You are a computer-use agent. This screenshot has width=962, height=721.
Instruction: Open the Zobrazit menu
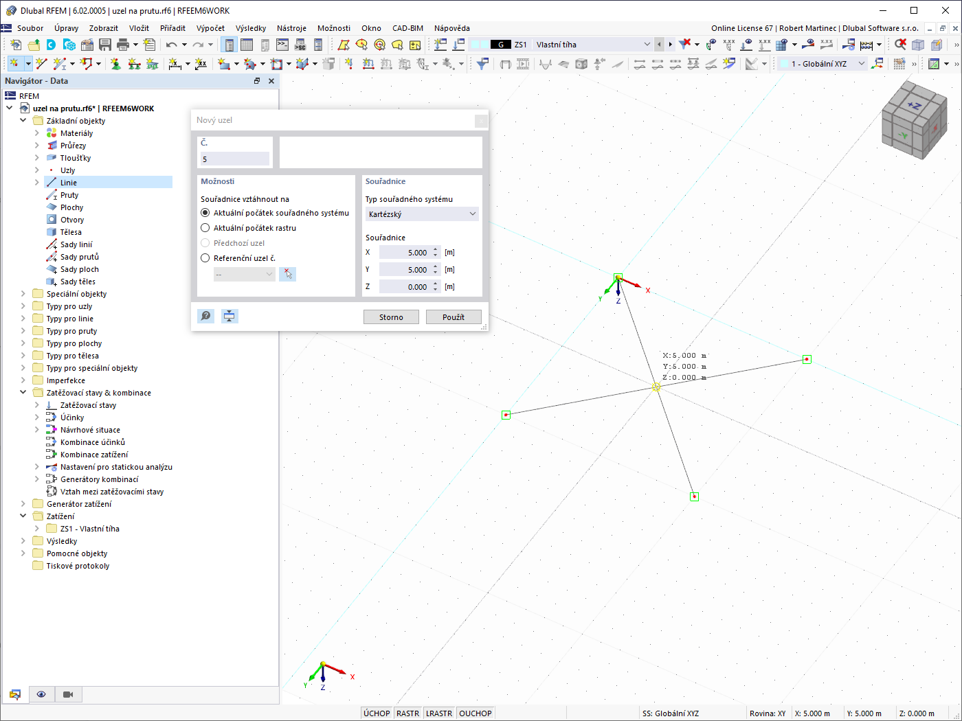(x=104, y=28)
